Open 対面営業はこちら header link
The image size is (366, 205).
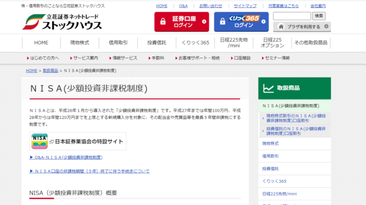coord(284,6)
